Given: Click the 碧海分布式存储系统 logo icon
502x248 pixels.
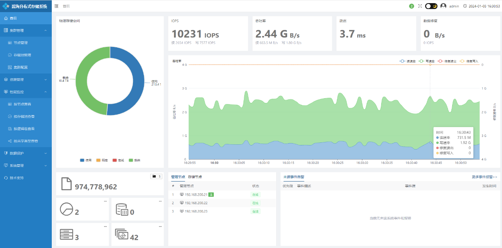Looking at the screenshot, I should pyautogui.click(x=6, y=6).
